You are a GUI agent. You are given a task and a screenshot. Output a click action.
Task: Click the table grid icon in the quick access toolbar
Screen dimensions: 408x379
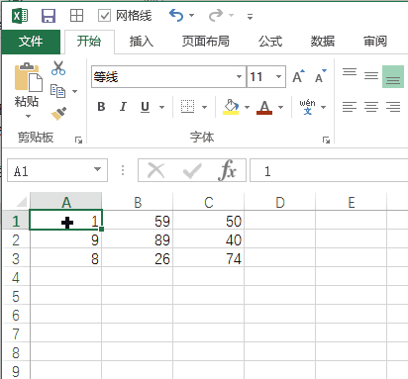click(76, 16)
